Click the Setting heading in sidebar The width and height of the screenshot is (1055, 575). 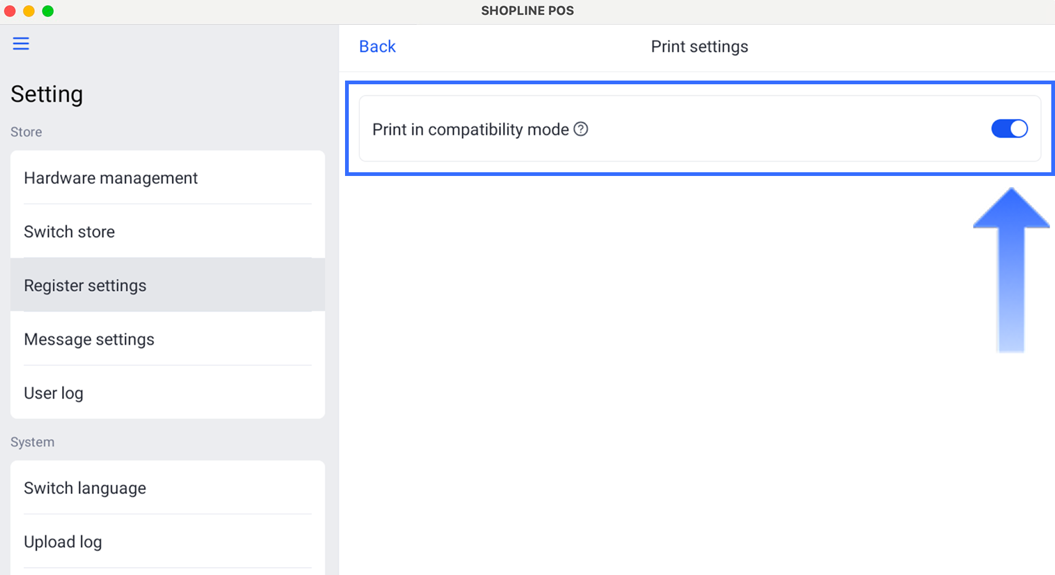(47, 94)
